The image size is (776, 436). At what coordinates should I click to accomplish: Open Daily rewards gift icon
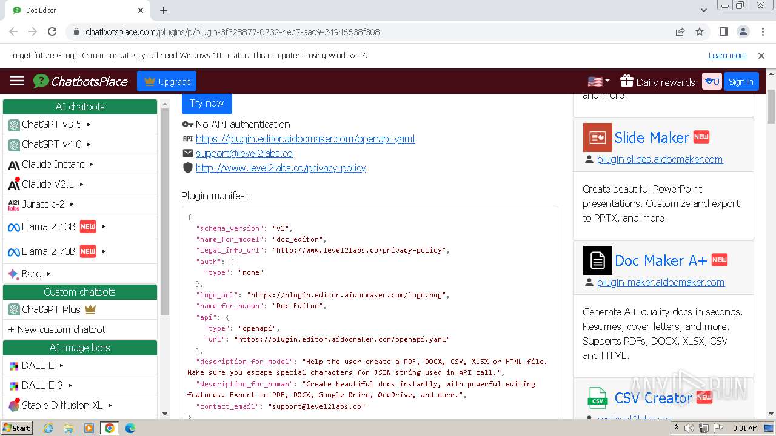pyautogui.click(x=627, y=81)
